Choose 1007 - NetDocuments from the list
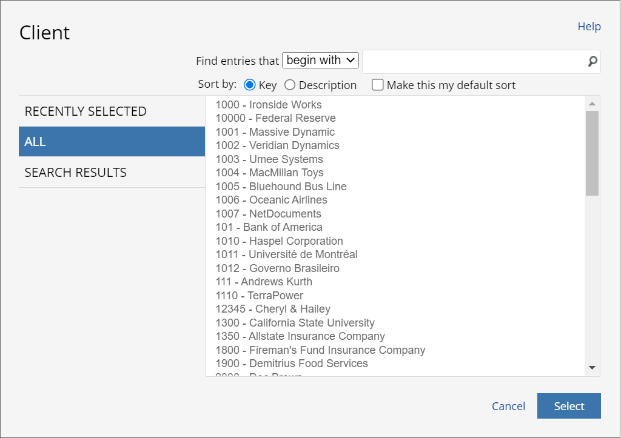 point(268,213)
